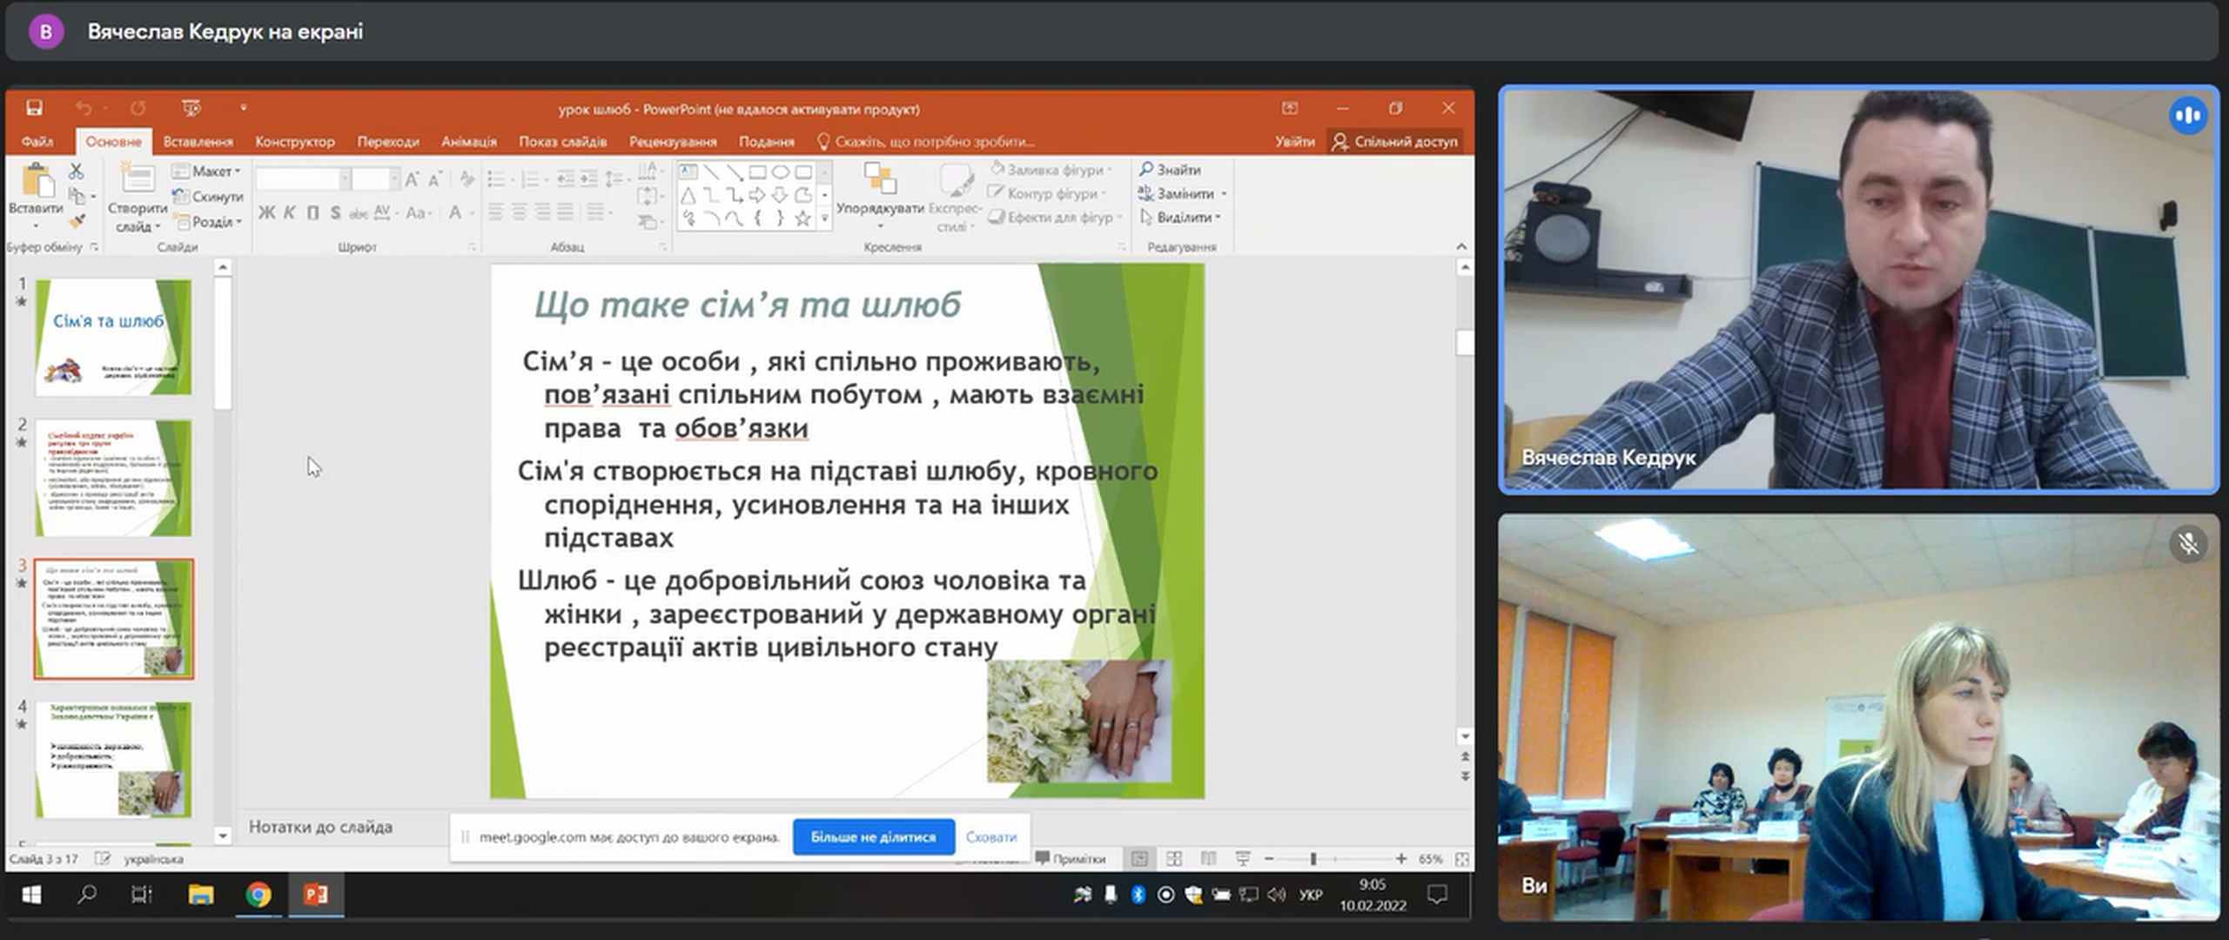Click the Більше не ділитися button

tap(873, 836)
